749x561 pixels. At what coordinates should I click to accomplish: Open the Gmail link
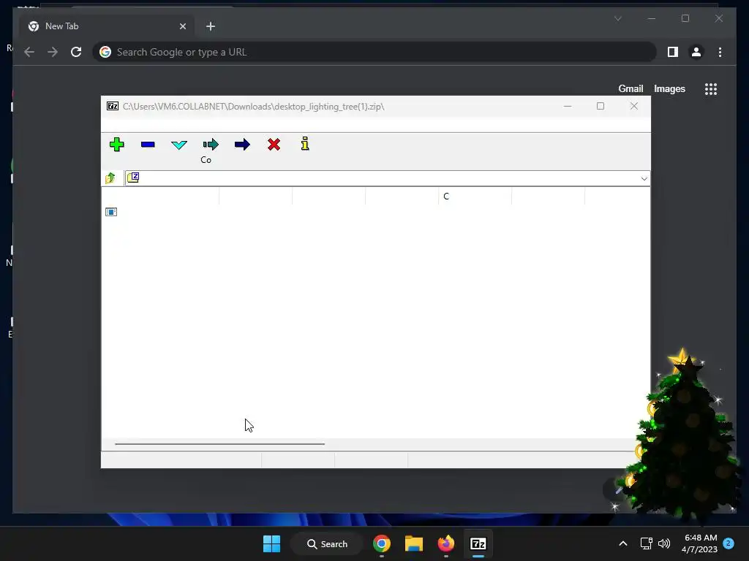click(x=631, y=88)
